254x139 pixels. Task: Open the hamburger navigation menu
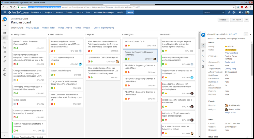[5, 12]
